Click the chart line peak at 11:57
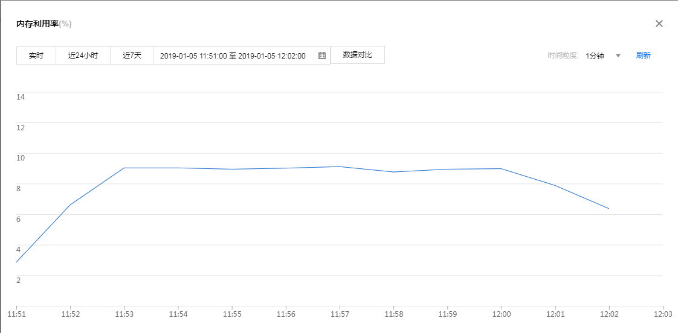This screenshot has height=333, width=678. point(340,166)
